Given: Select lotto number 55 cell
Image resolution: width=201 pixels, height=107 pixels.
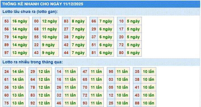Looking at the screenshot, I should [x=36, y=37].
